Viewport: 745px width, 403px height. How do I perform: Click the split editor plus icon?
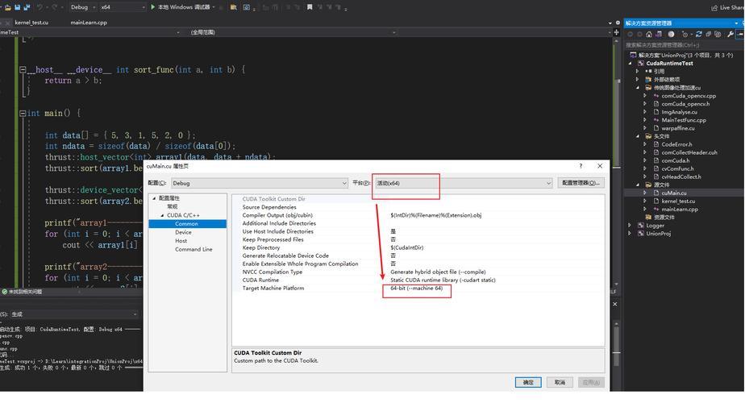pyautogui.click(x=616, y=32)
